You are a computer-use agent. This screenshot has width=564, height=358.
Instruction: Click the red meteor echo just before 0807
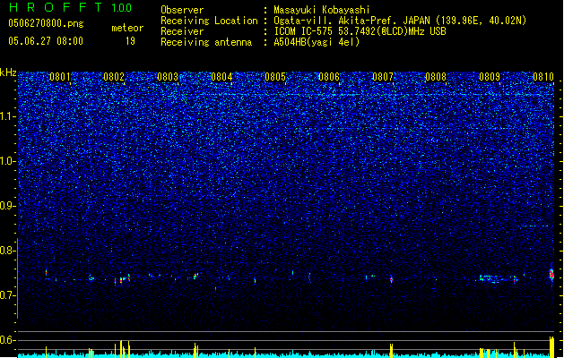[x=391, y=279]
